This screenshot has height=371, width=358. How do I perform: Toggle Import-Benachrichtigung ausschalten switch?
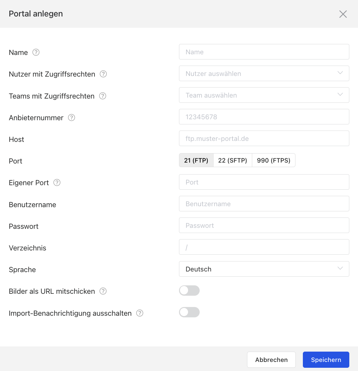[x=189, y=312]
